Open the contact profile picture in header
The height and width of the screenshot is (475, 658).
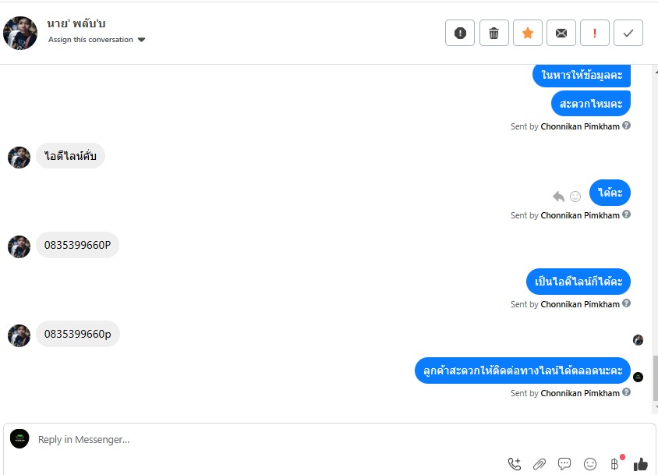pyautogui.click(x=20, y=34)
